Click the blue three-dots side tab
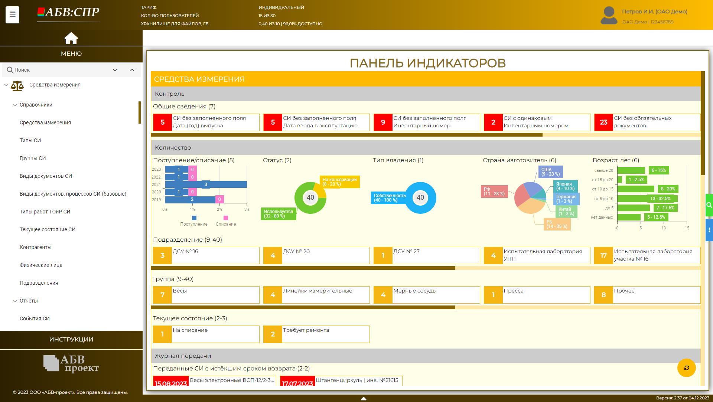The image size is (713, 402). [x=709, y=230]
